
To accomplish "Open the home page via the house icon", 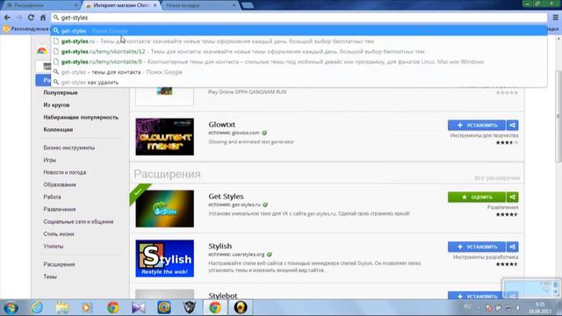I will tap(43, 18).
